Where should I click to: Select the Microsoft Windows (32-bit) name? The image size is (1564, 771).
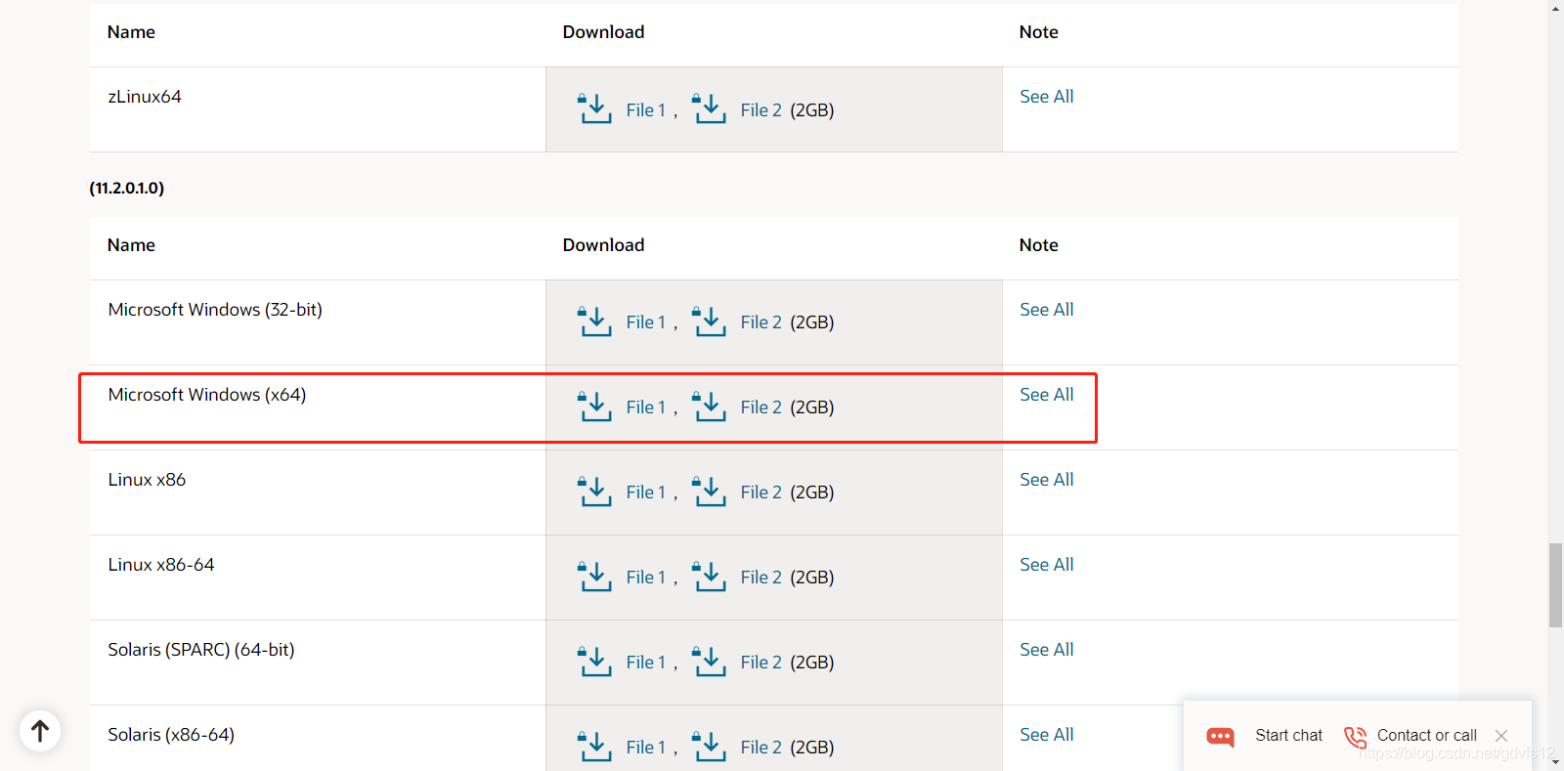click(x=215, y=310)
